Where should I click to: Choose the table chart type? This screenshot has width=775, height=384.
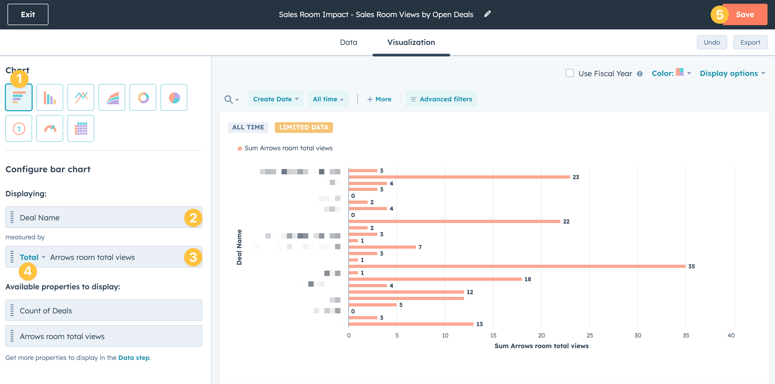click(81, 129)
